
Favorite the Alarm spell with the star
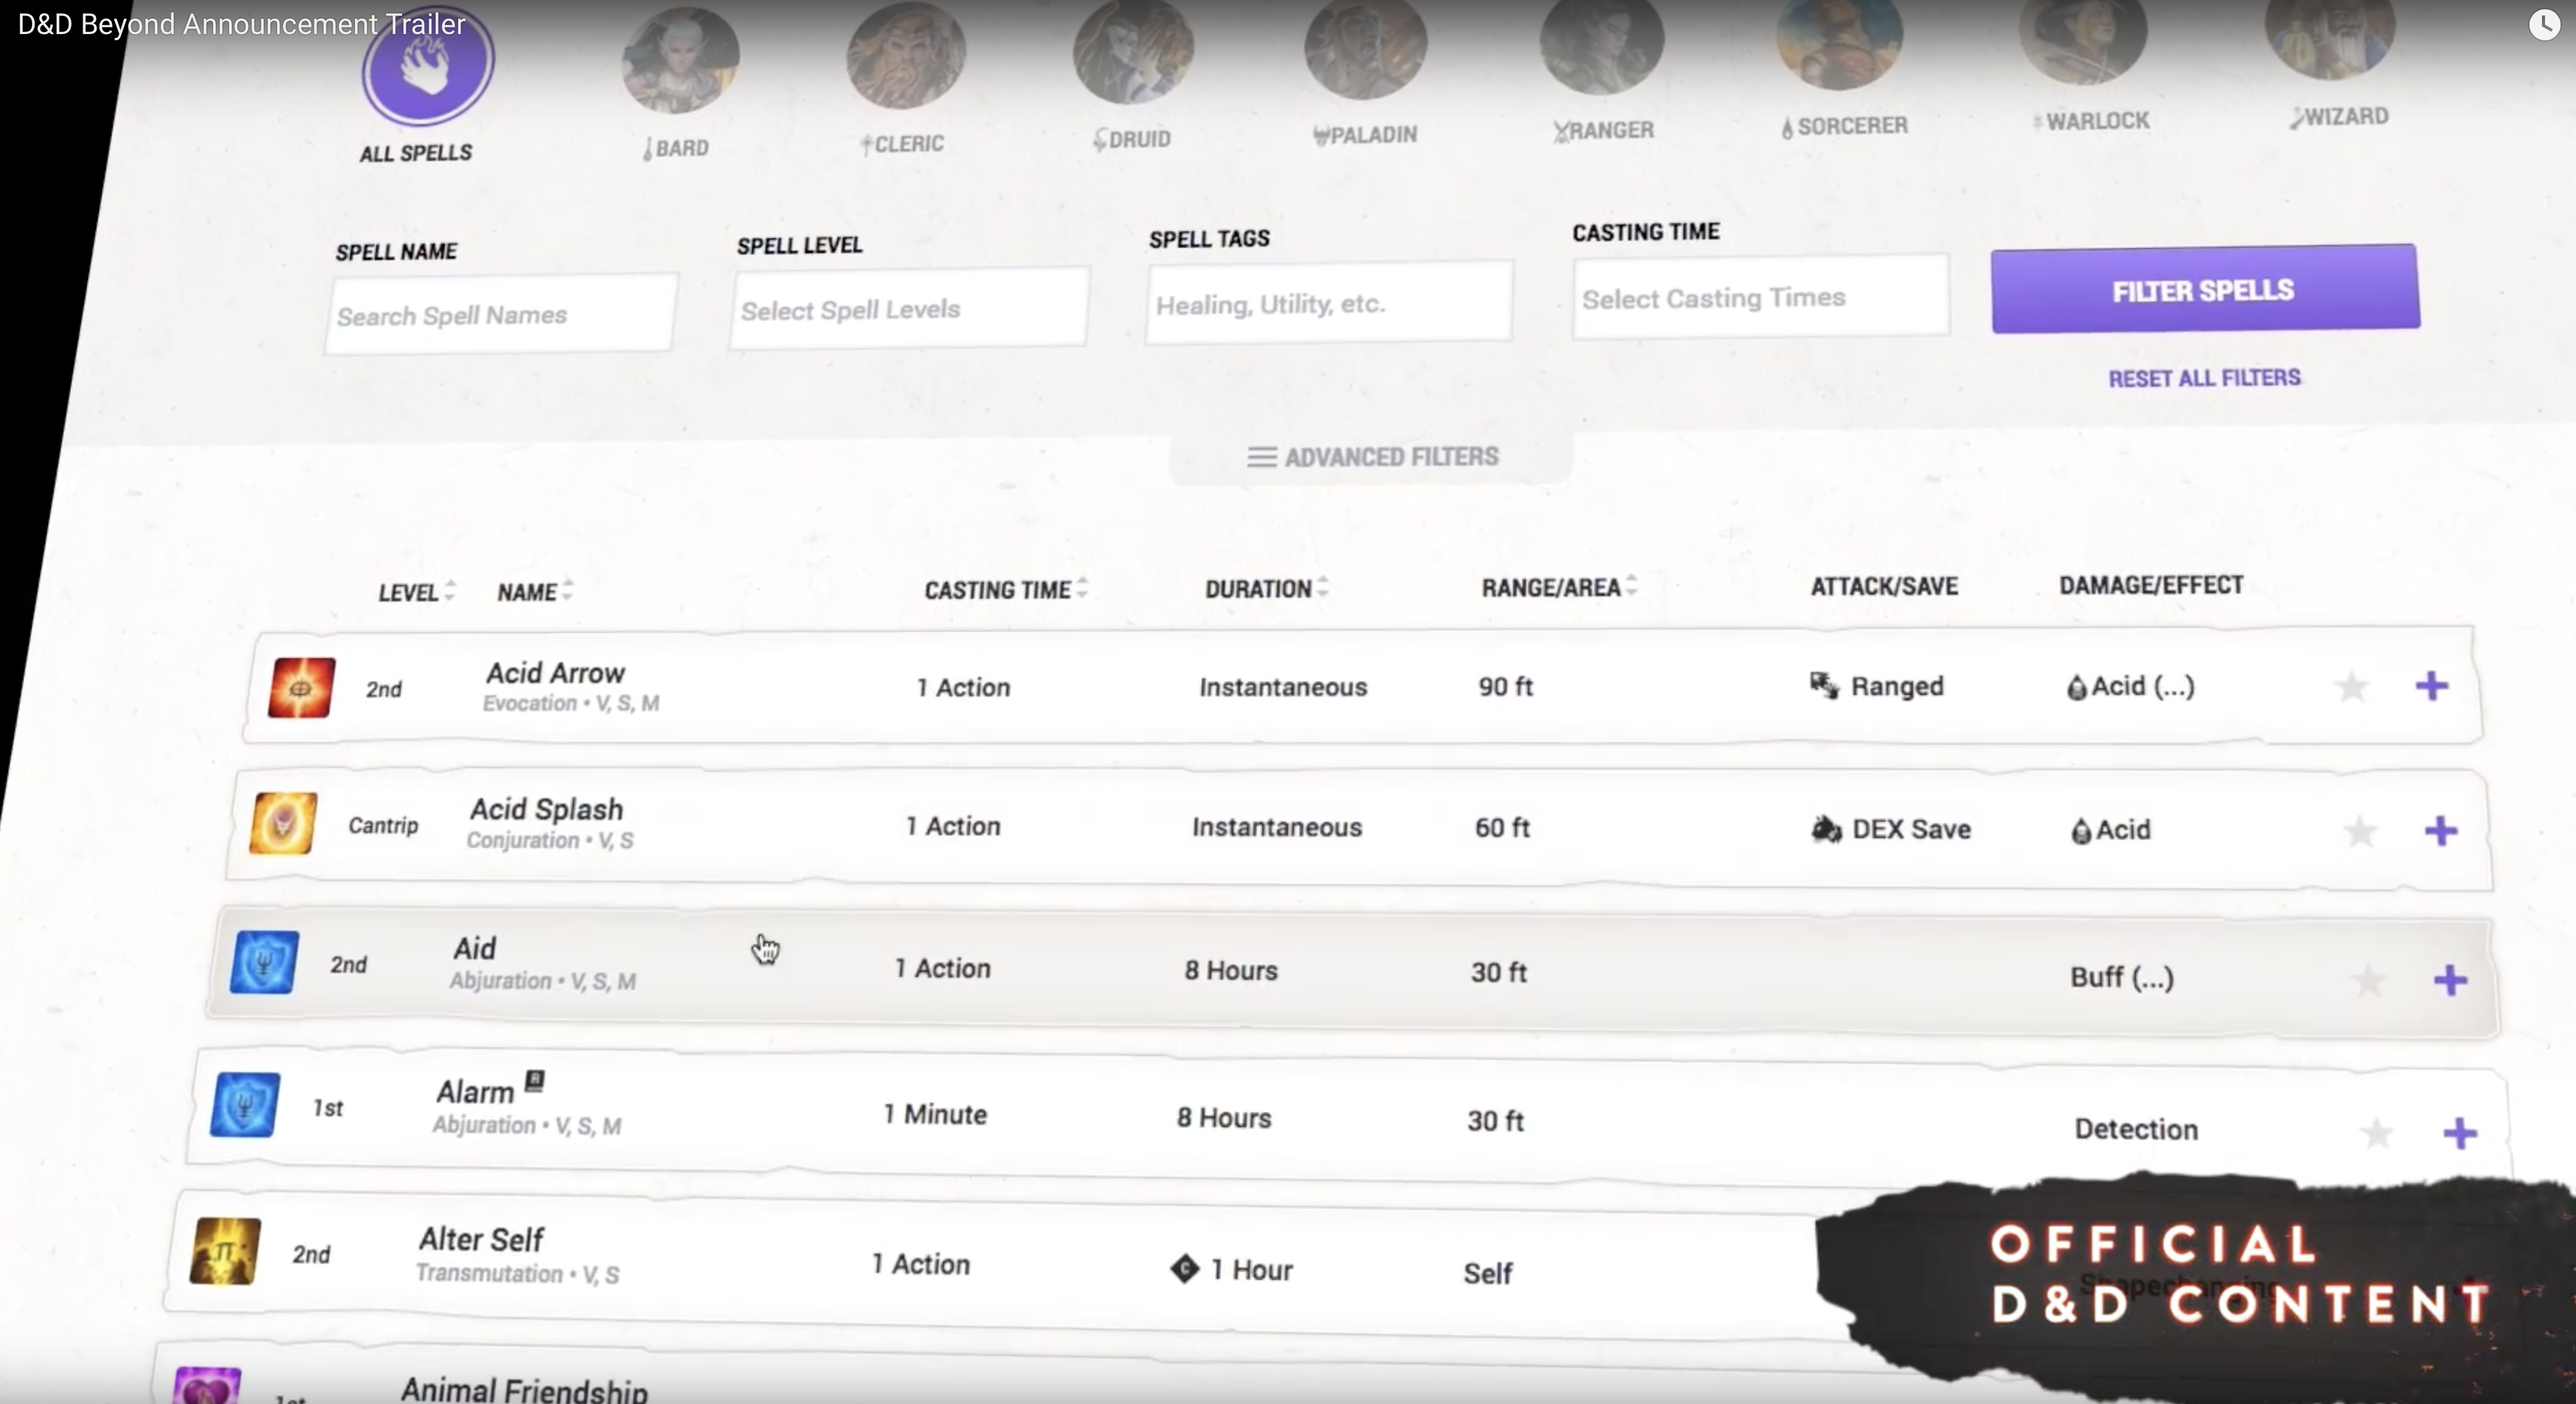pyautogui.click(x=2376, y=1133)
